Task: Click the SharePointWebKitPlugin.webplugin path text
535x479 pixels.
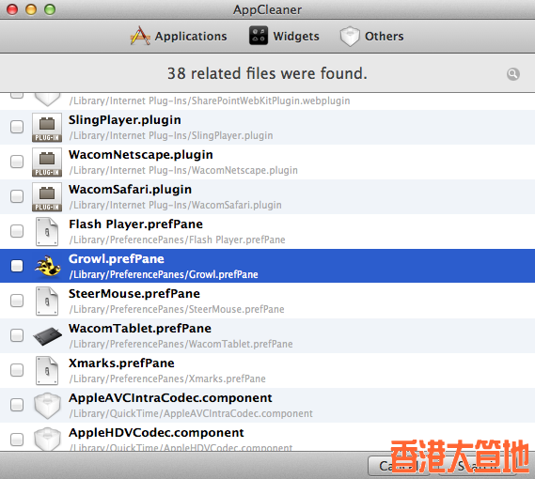Action: tap(210, 100)
